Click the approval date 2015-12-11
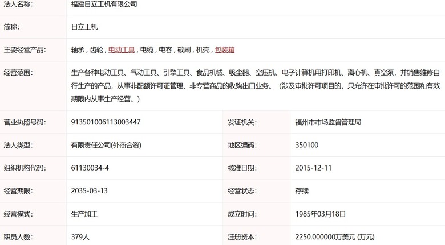 tap(313, 168)
